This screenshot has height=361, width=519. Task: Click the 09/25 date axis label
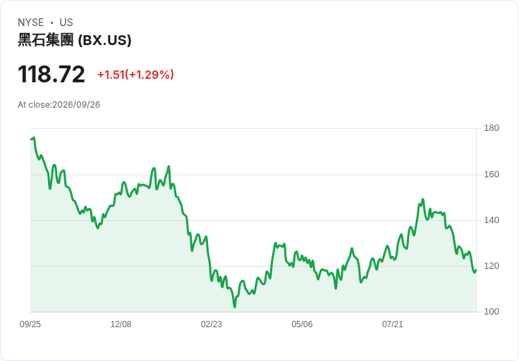point(30,324)
